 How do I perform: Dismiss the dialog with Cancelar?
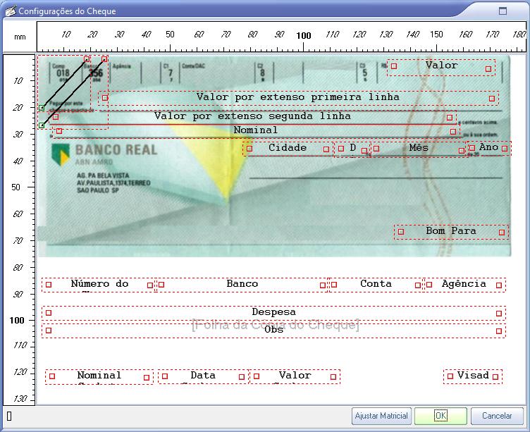tap(497, 416)
